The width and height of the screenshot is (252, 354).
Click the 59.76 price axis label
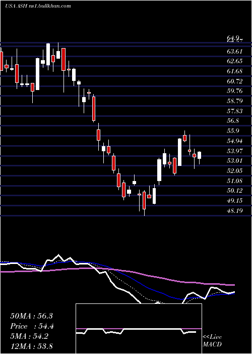(x=235, y=91)
